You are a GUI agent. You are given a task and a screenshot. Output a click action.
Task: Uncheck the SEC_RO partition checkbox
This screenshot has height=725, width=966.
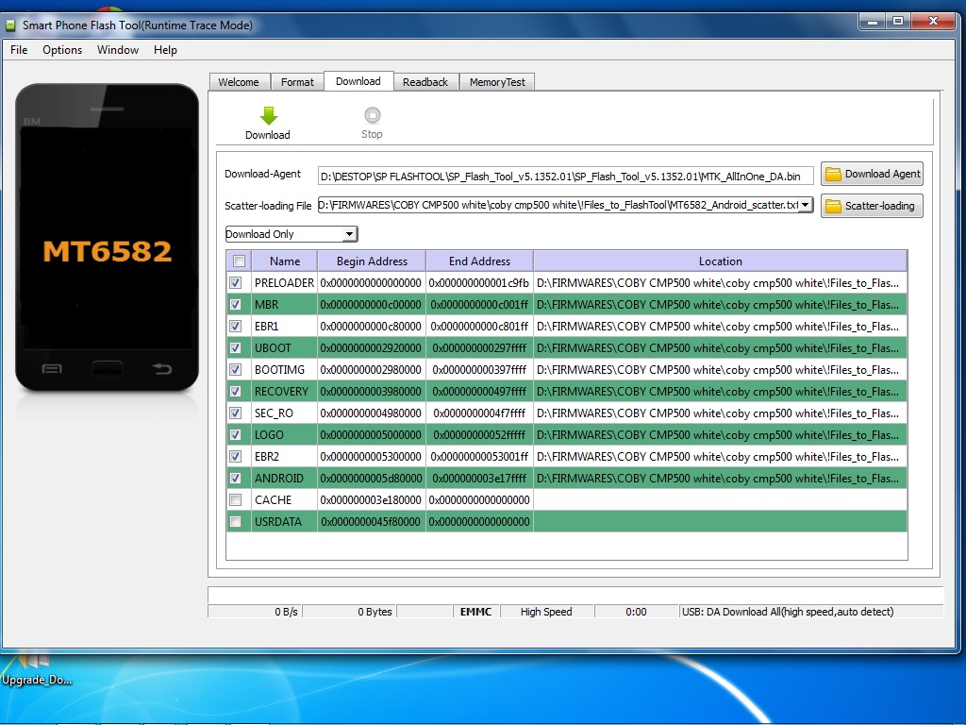click(235, 413)
